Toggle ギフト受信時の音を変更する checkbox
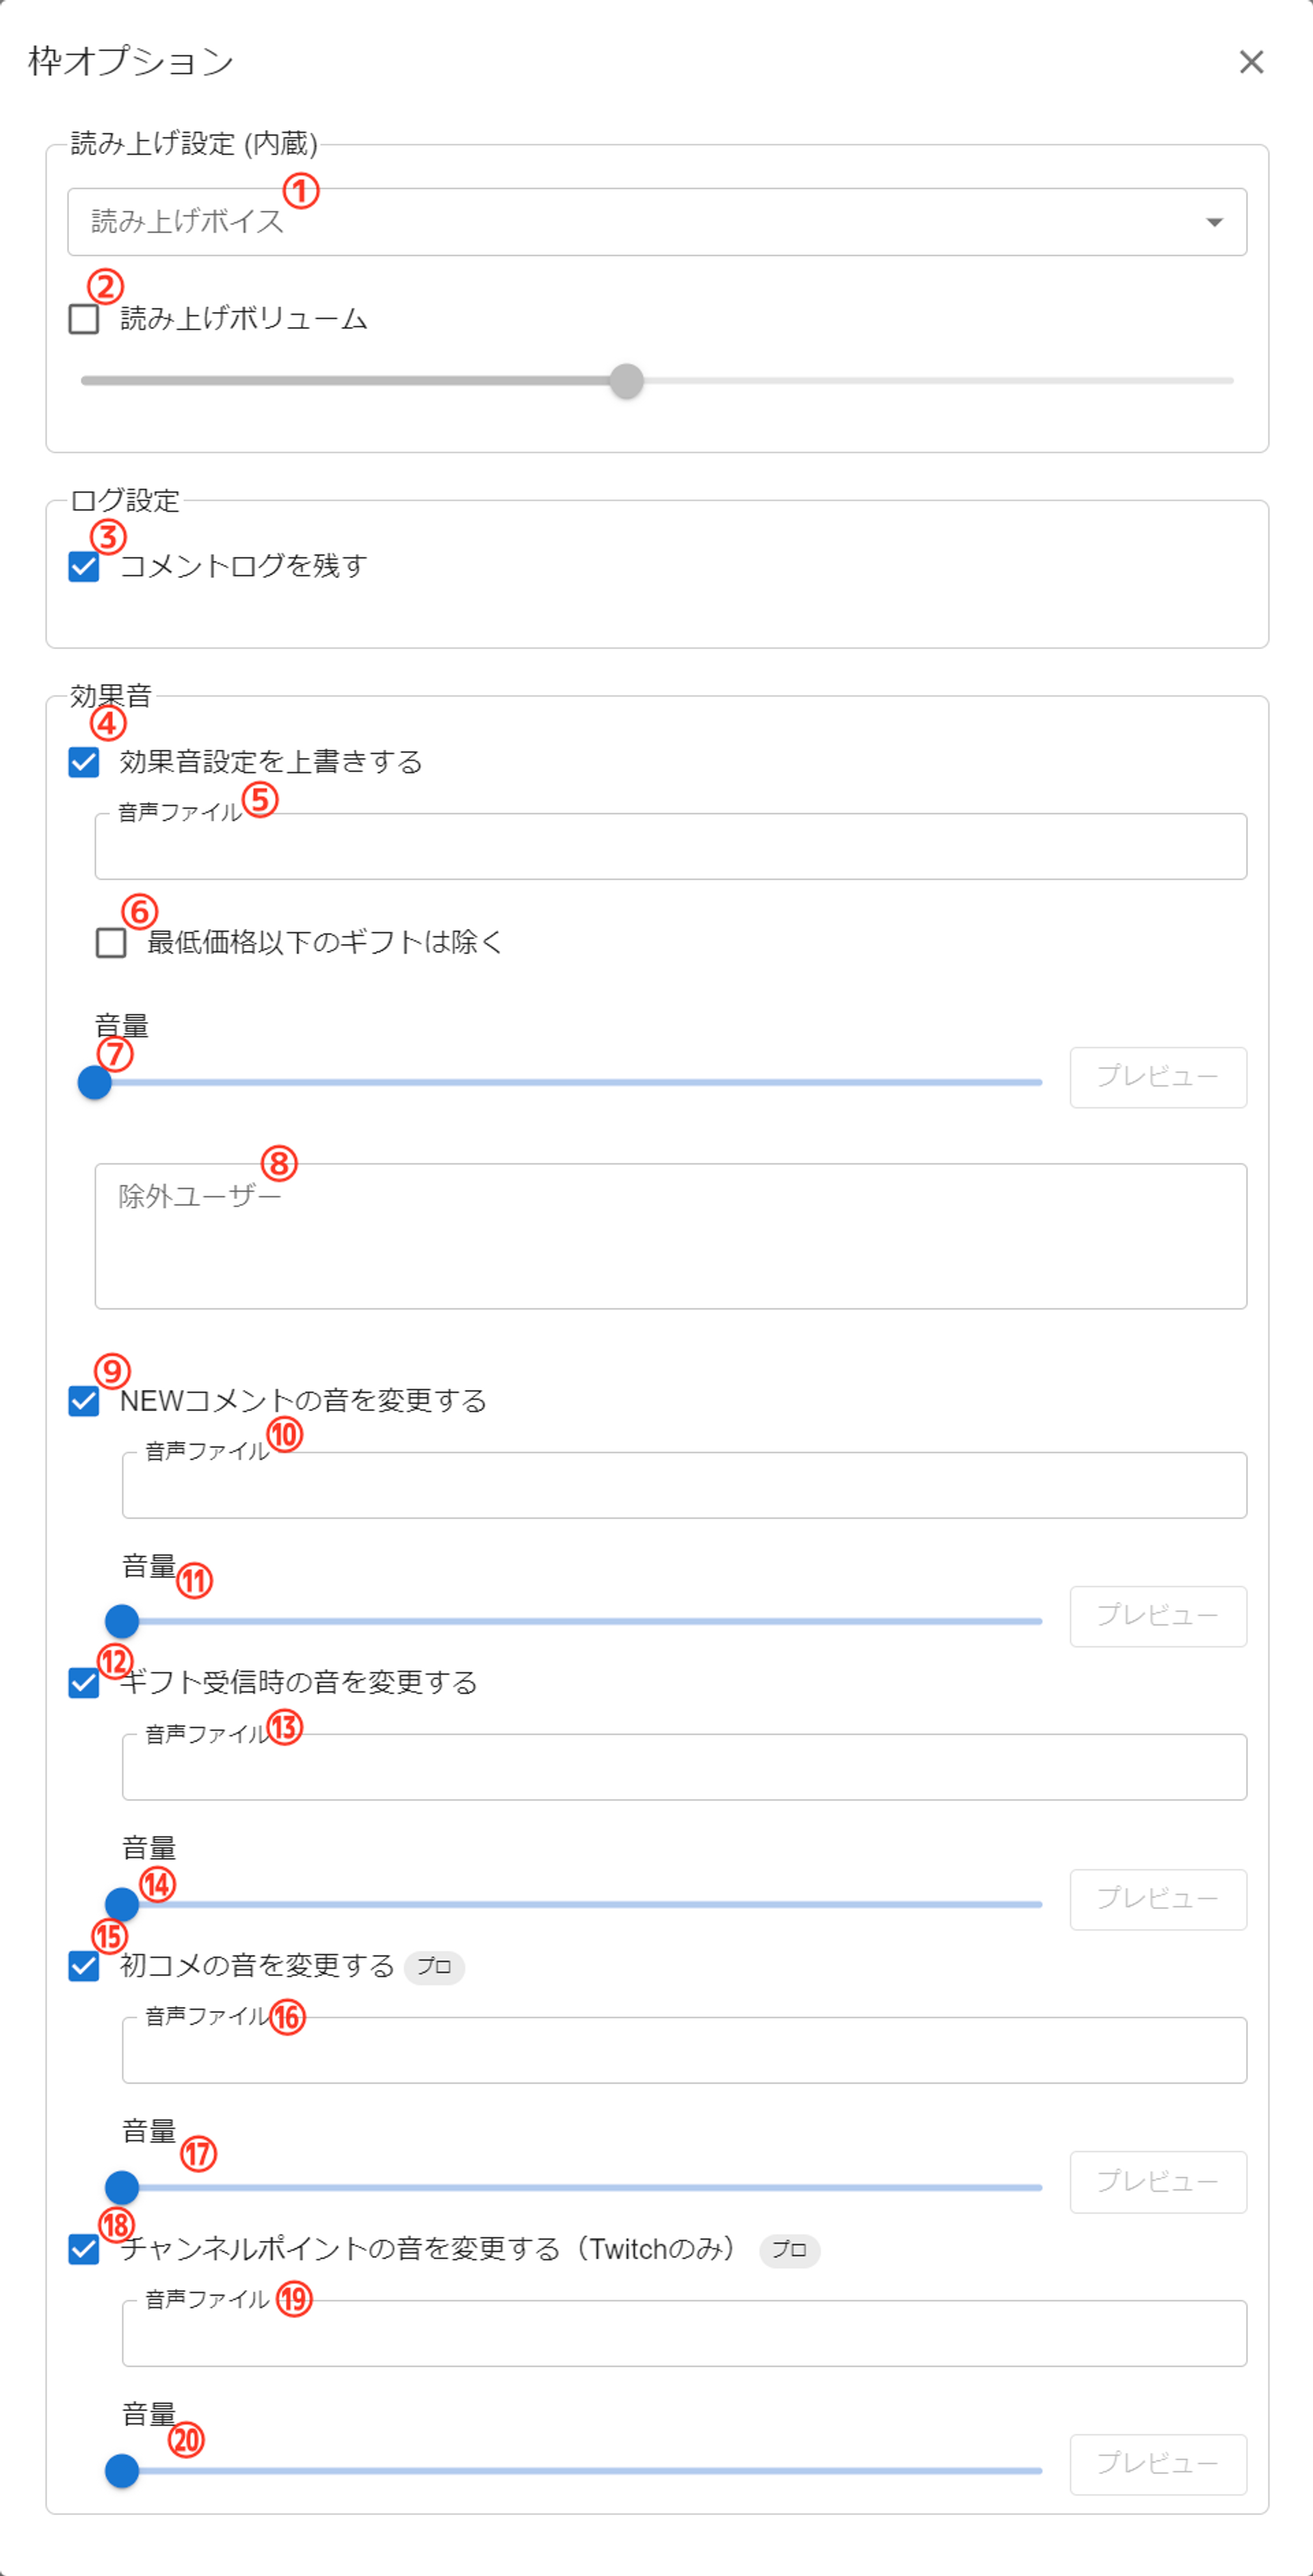1313x2576 pixels. (84, 1683)
